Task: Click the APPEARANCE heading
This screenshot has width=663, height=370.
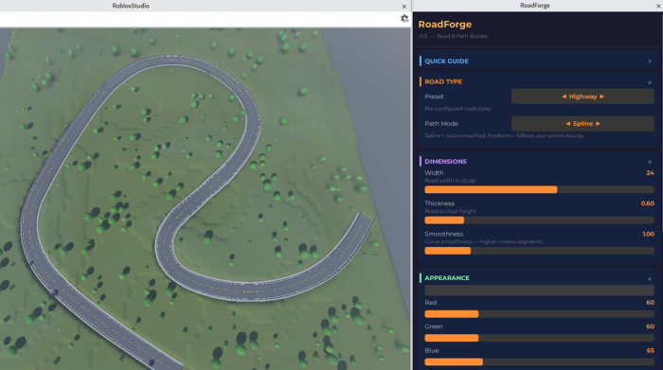Action: click(447, 278)
